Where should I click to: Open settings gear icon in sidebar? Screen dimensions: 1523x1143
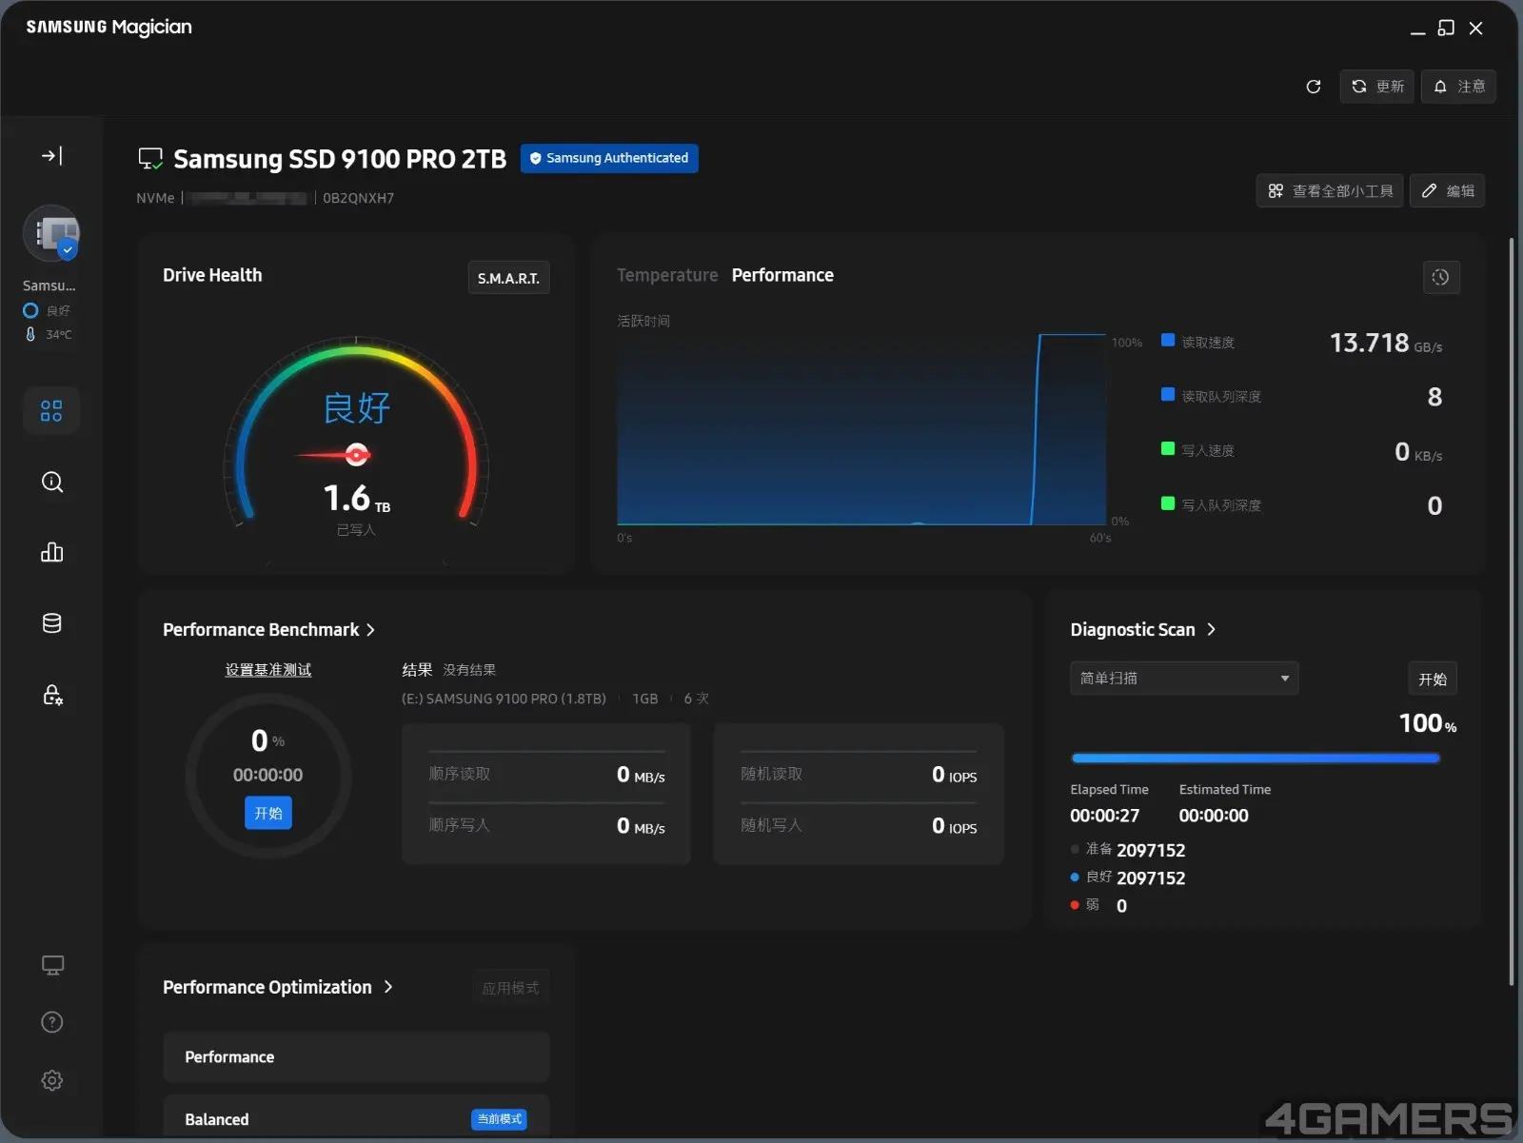pos(52,1080)
